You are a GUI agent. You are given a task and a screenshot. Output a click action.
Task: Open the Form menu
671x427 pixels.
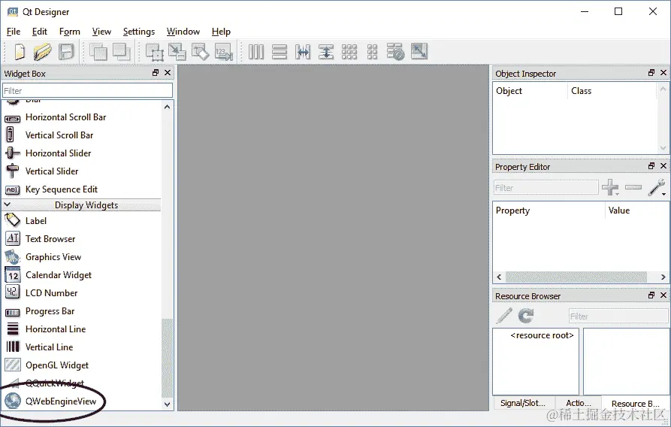[x=70, y=32]
